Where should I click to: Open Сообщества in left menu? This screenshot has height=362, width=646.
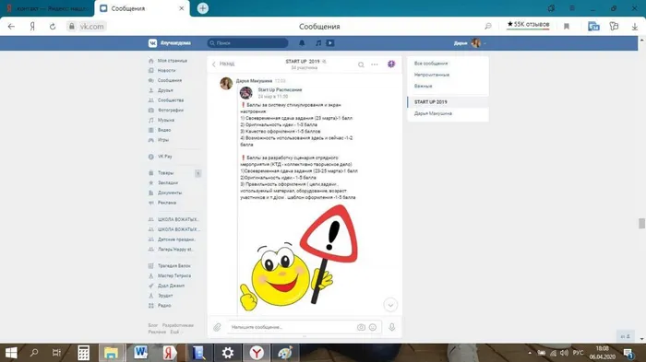click(x=171, y=100)
